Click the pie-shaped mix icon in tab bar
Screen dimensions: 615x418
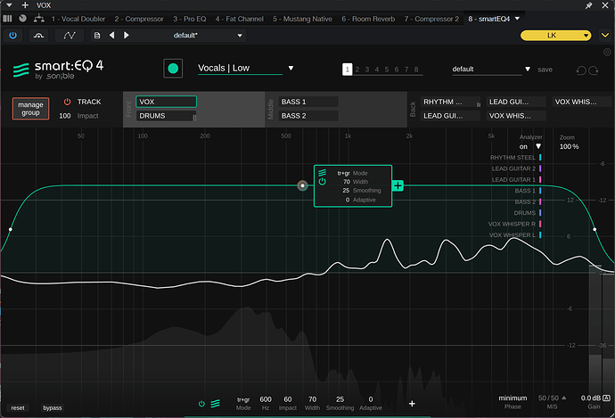[x=23, y=19]
